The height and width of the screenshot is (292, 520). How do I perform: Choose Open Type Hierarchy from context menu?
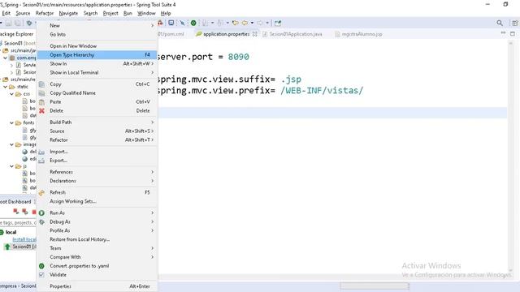tap(97, 55)
